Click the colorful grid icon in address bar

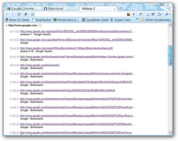(128, 14)
